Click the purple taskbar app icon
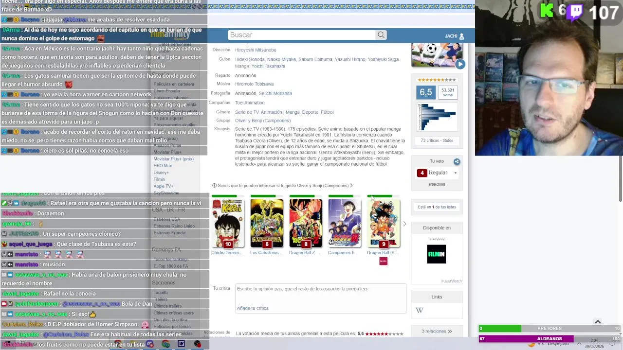 click(149, 344)
